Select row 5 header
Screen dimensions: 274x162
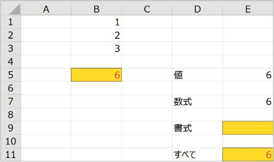(11, 75)
